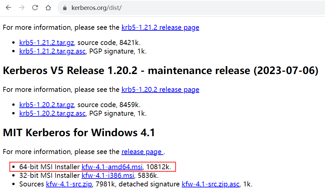Click the text '7981k, detached signature'

pyautogui.click(x=138, y=184)
